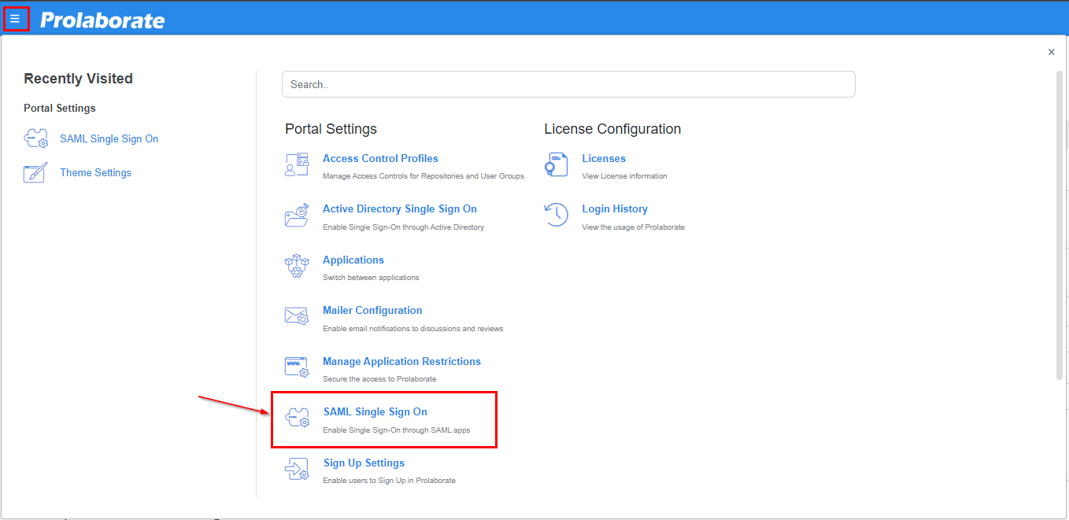Click the Prolaborate logo
Screen dimensions: 1069x520
coord(102,20)
